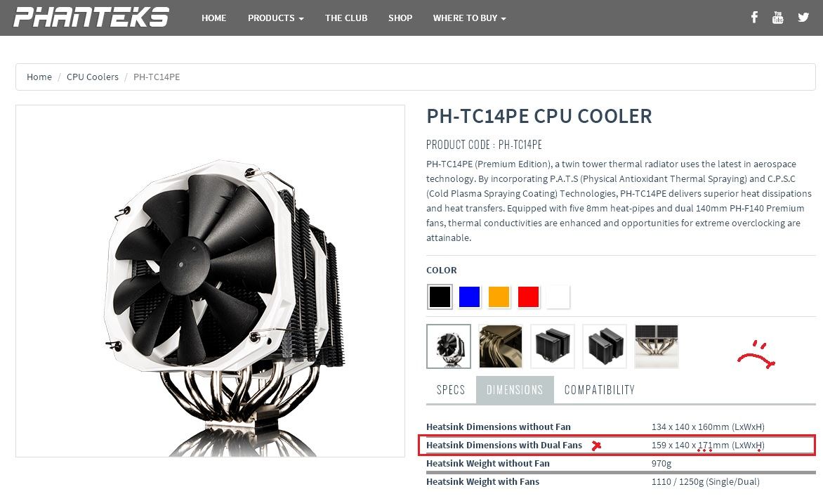
Task: Select the red color swatch
Action: coord(528,297)
